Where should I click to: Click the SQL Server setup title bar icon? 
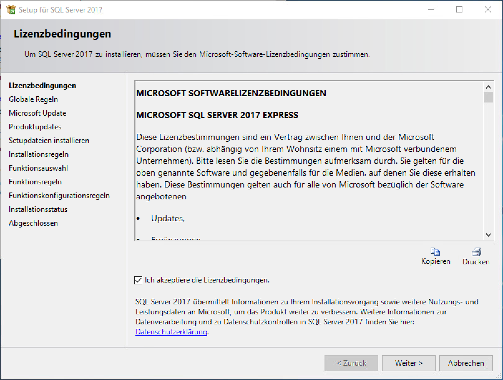(x=11, y=10)
